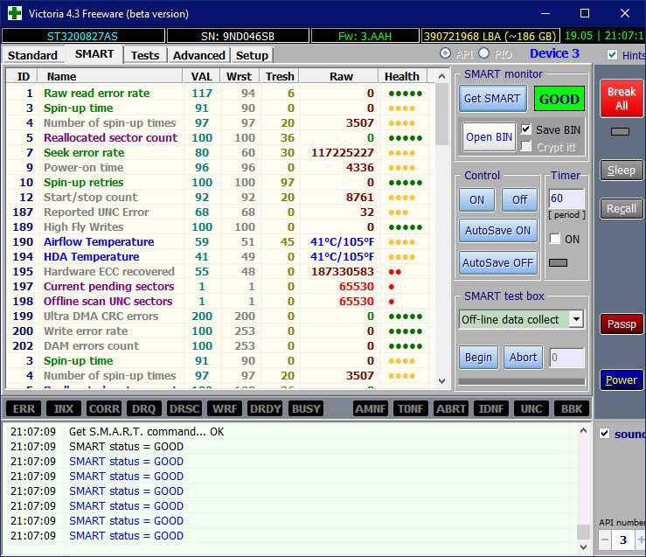Click the BBK error indicator
This screenshot has width=646, height=557.
pyautogui.click(x=572, y=408)
